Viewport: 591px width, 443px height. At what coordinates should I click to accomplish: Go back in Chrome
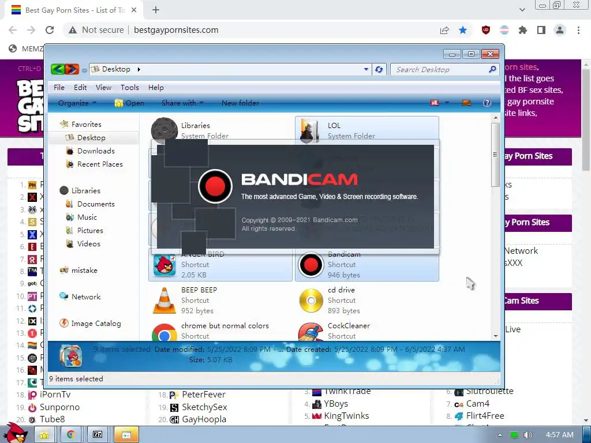click(13, 30)
